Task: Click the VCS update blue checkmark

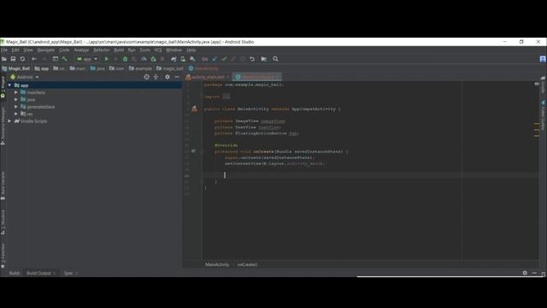Action: pos(215,59)
